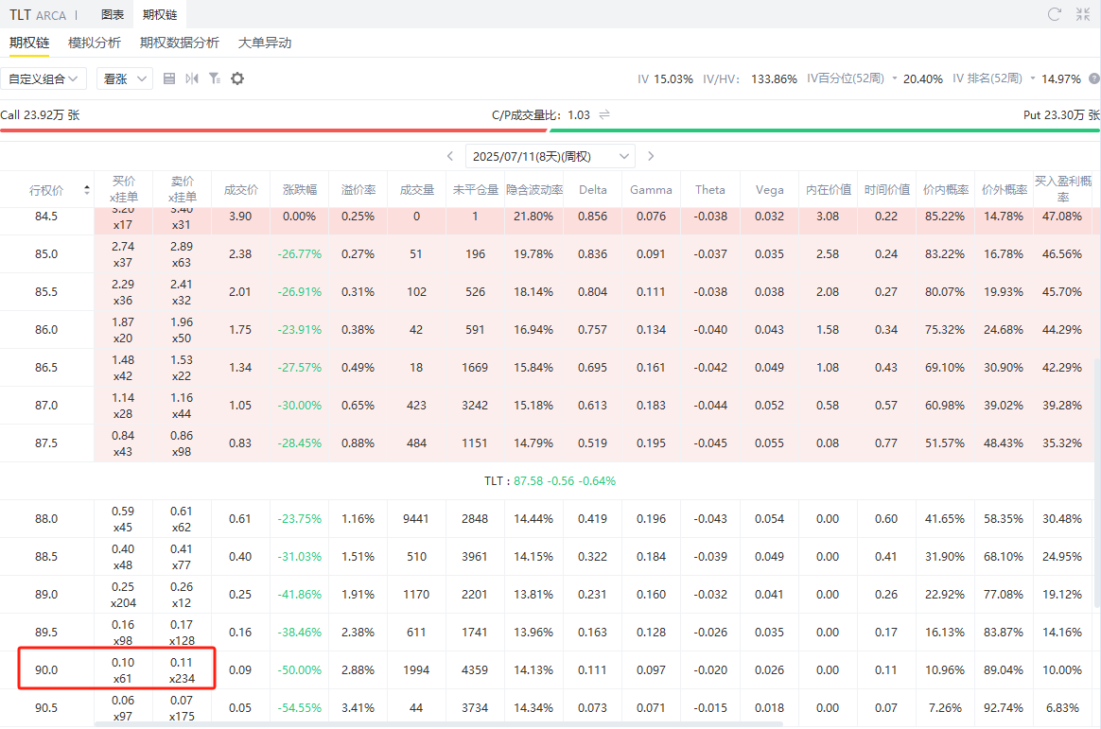Click the horizontal scrollbar below the table
This screenshot has width=1101, height=729.
tap(438, 724)
